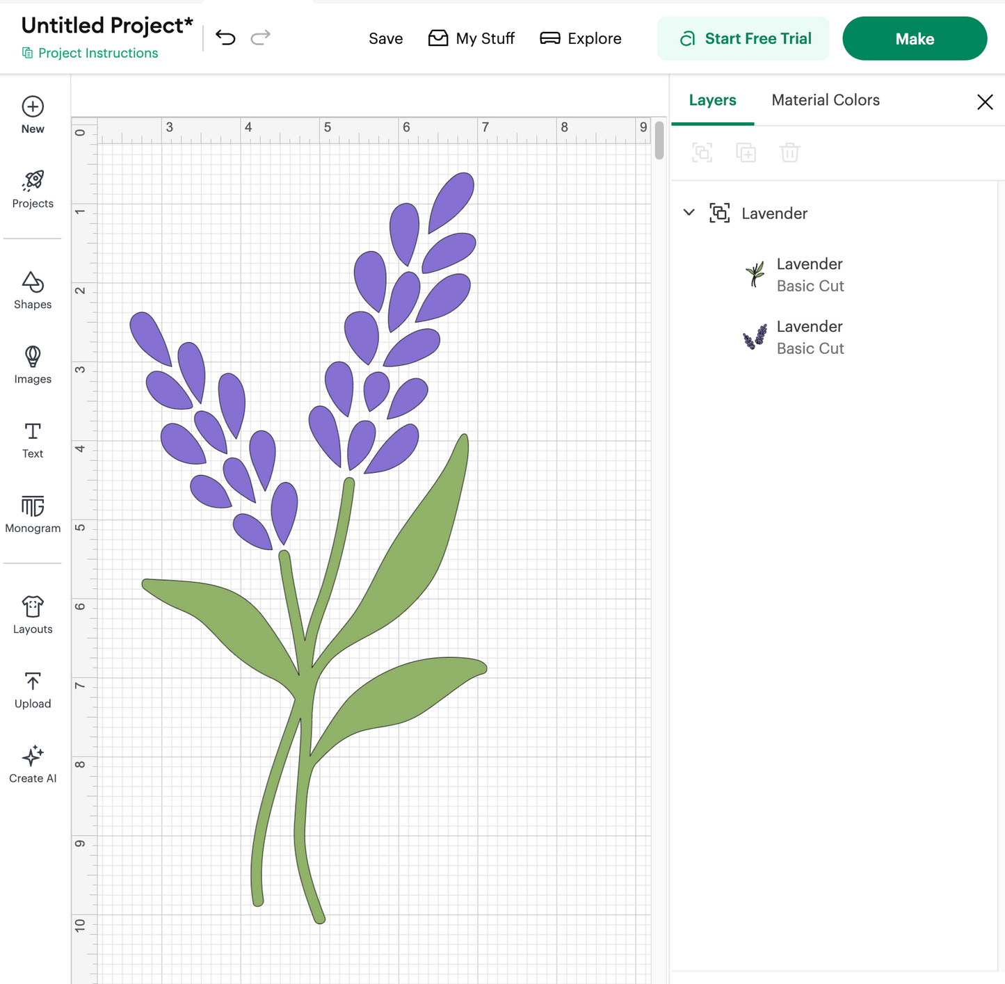Click the purple flowers layer thumbnail
The image size is (1005, 984).
tap(755, 337)
